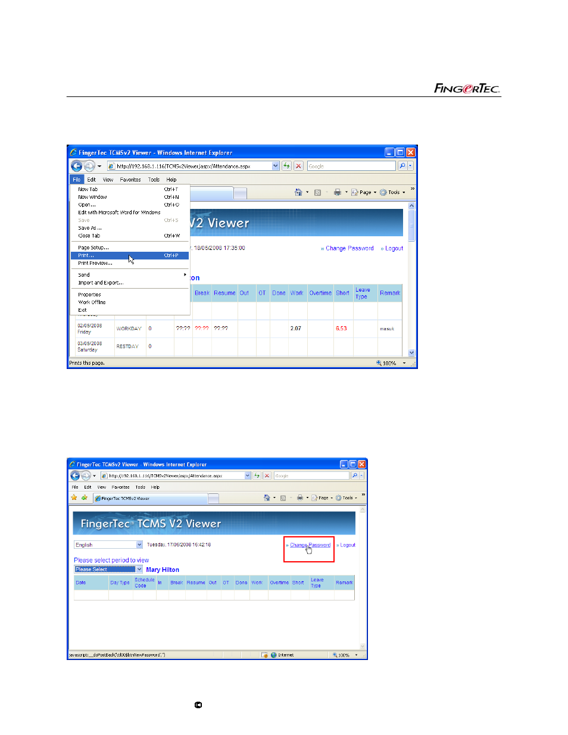Select Page Setup... in File menu

click(130, 248)
